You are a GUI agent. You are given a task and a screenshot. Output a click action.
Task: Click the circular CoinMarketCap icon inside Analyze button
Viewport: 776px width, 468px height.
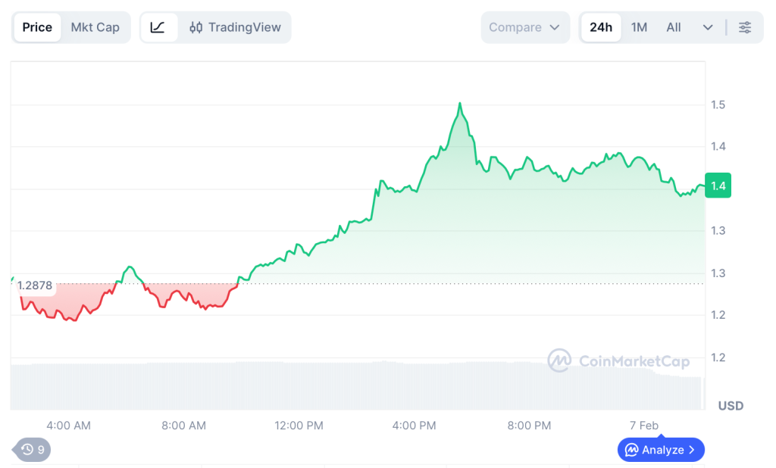pos(631,449)
